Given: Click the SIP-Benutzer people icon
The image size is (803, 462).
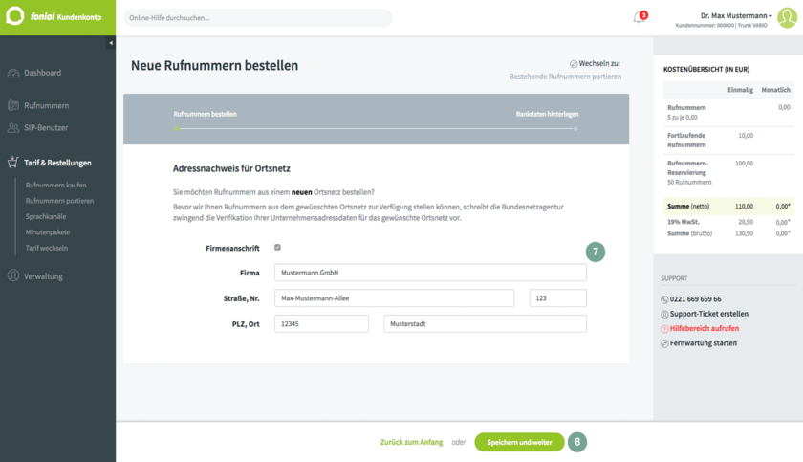Looking at the screenshot, I should point(13,127).
